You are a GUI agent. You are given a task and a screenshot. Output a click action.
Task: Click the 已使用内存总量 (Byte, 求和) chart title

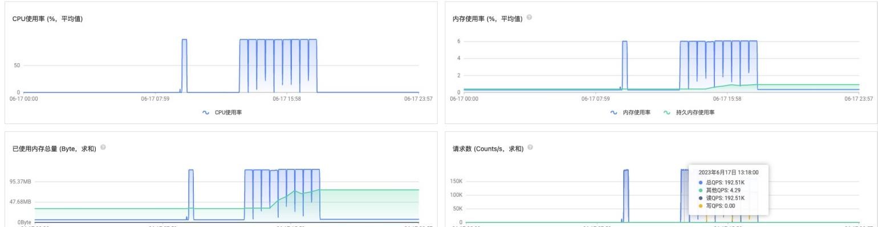tap(54, 148)
